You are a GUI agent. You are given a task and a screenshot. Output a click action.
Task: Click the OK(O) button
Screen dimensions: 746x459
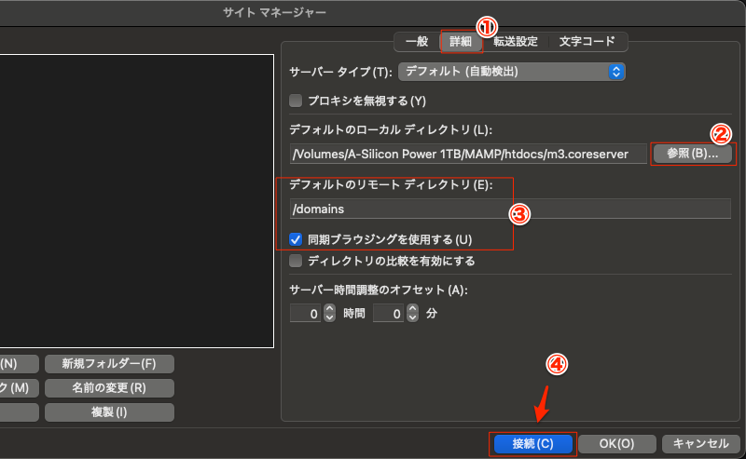pyautogui.click(x=617, y=444)
